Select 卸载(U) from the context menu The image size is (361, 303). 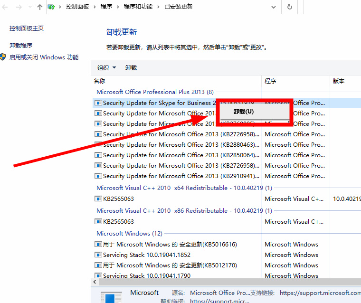tap(244, 112)
